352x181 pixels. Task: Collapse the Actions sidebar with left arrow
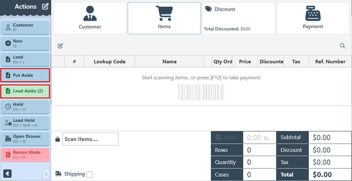7,174
